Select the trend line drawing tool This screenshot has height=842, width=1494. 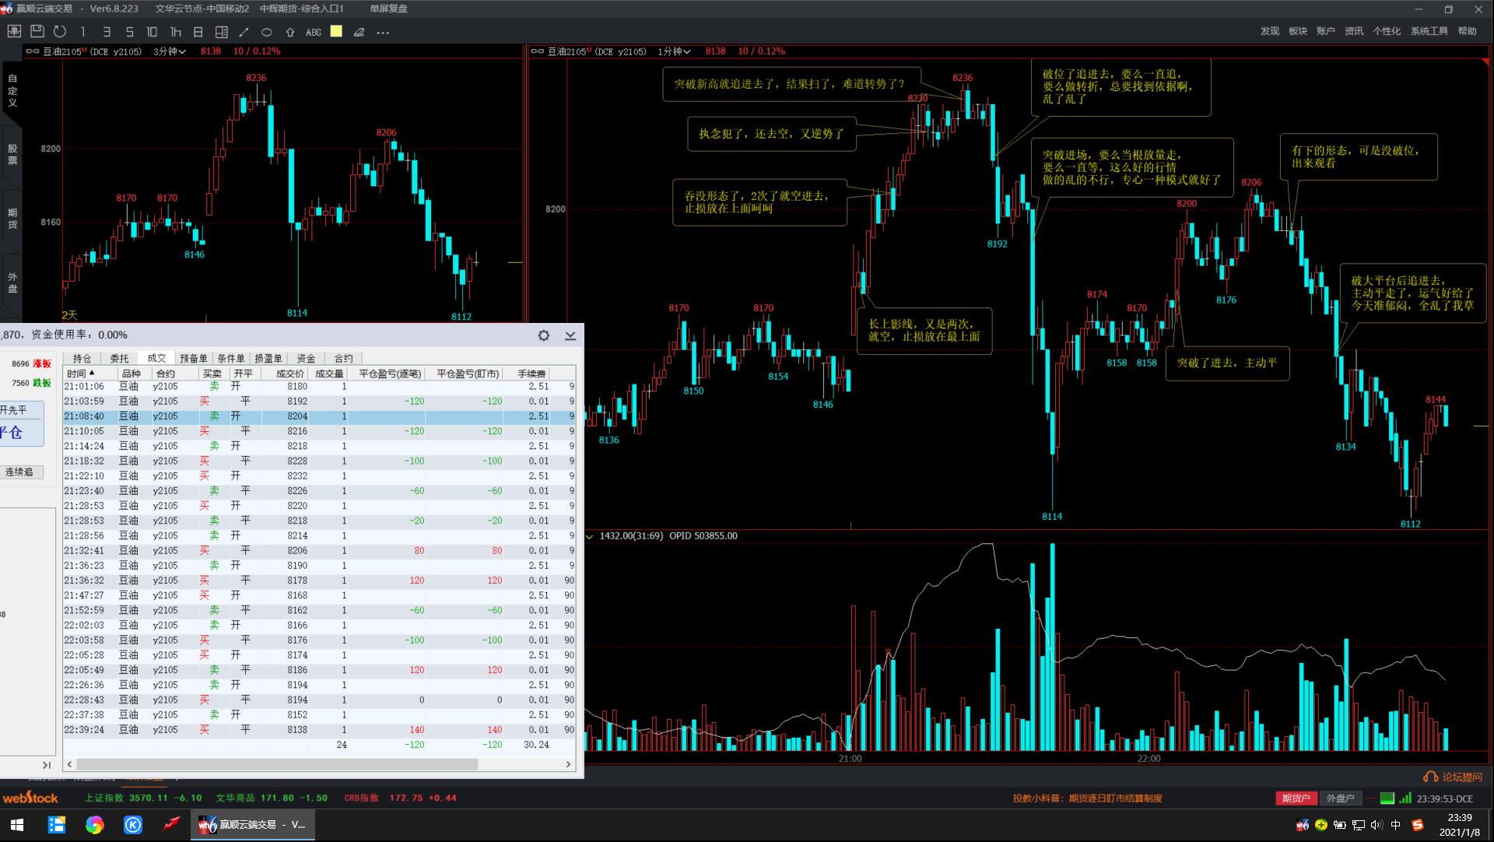coord(244,32)
